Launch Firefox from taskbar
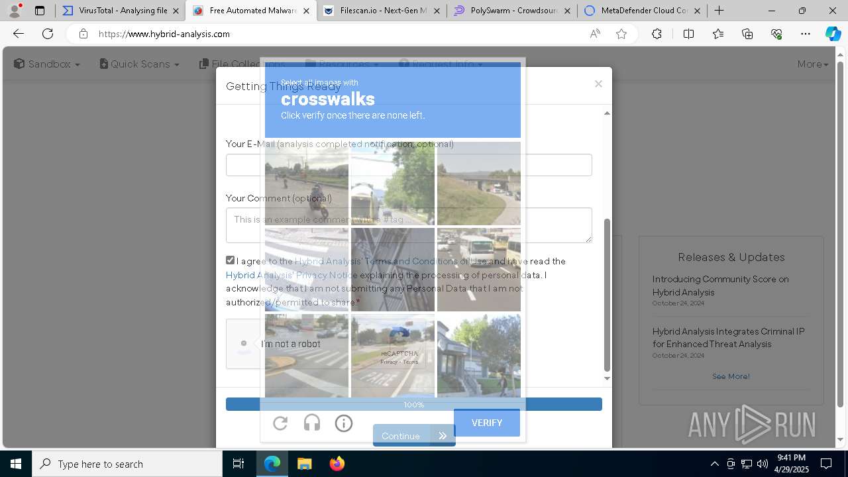This screenshot has width=848, height=477. [337, 464]
